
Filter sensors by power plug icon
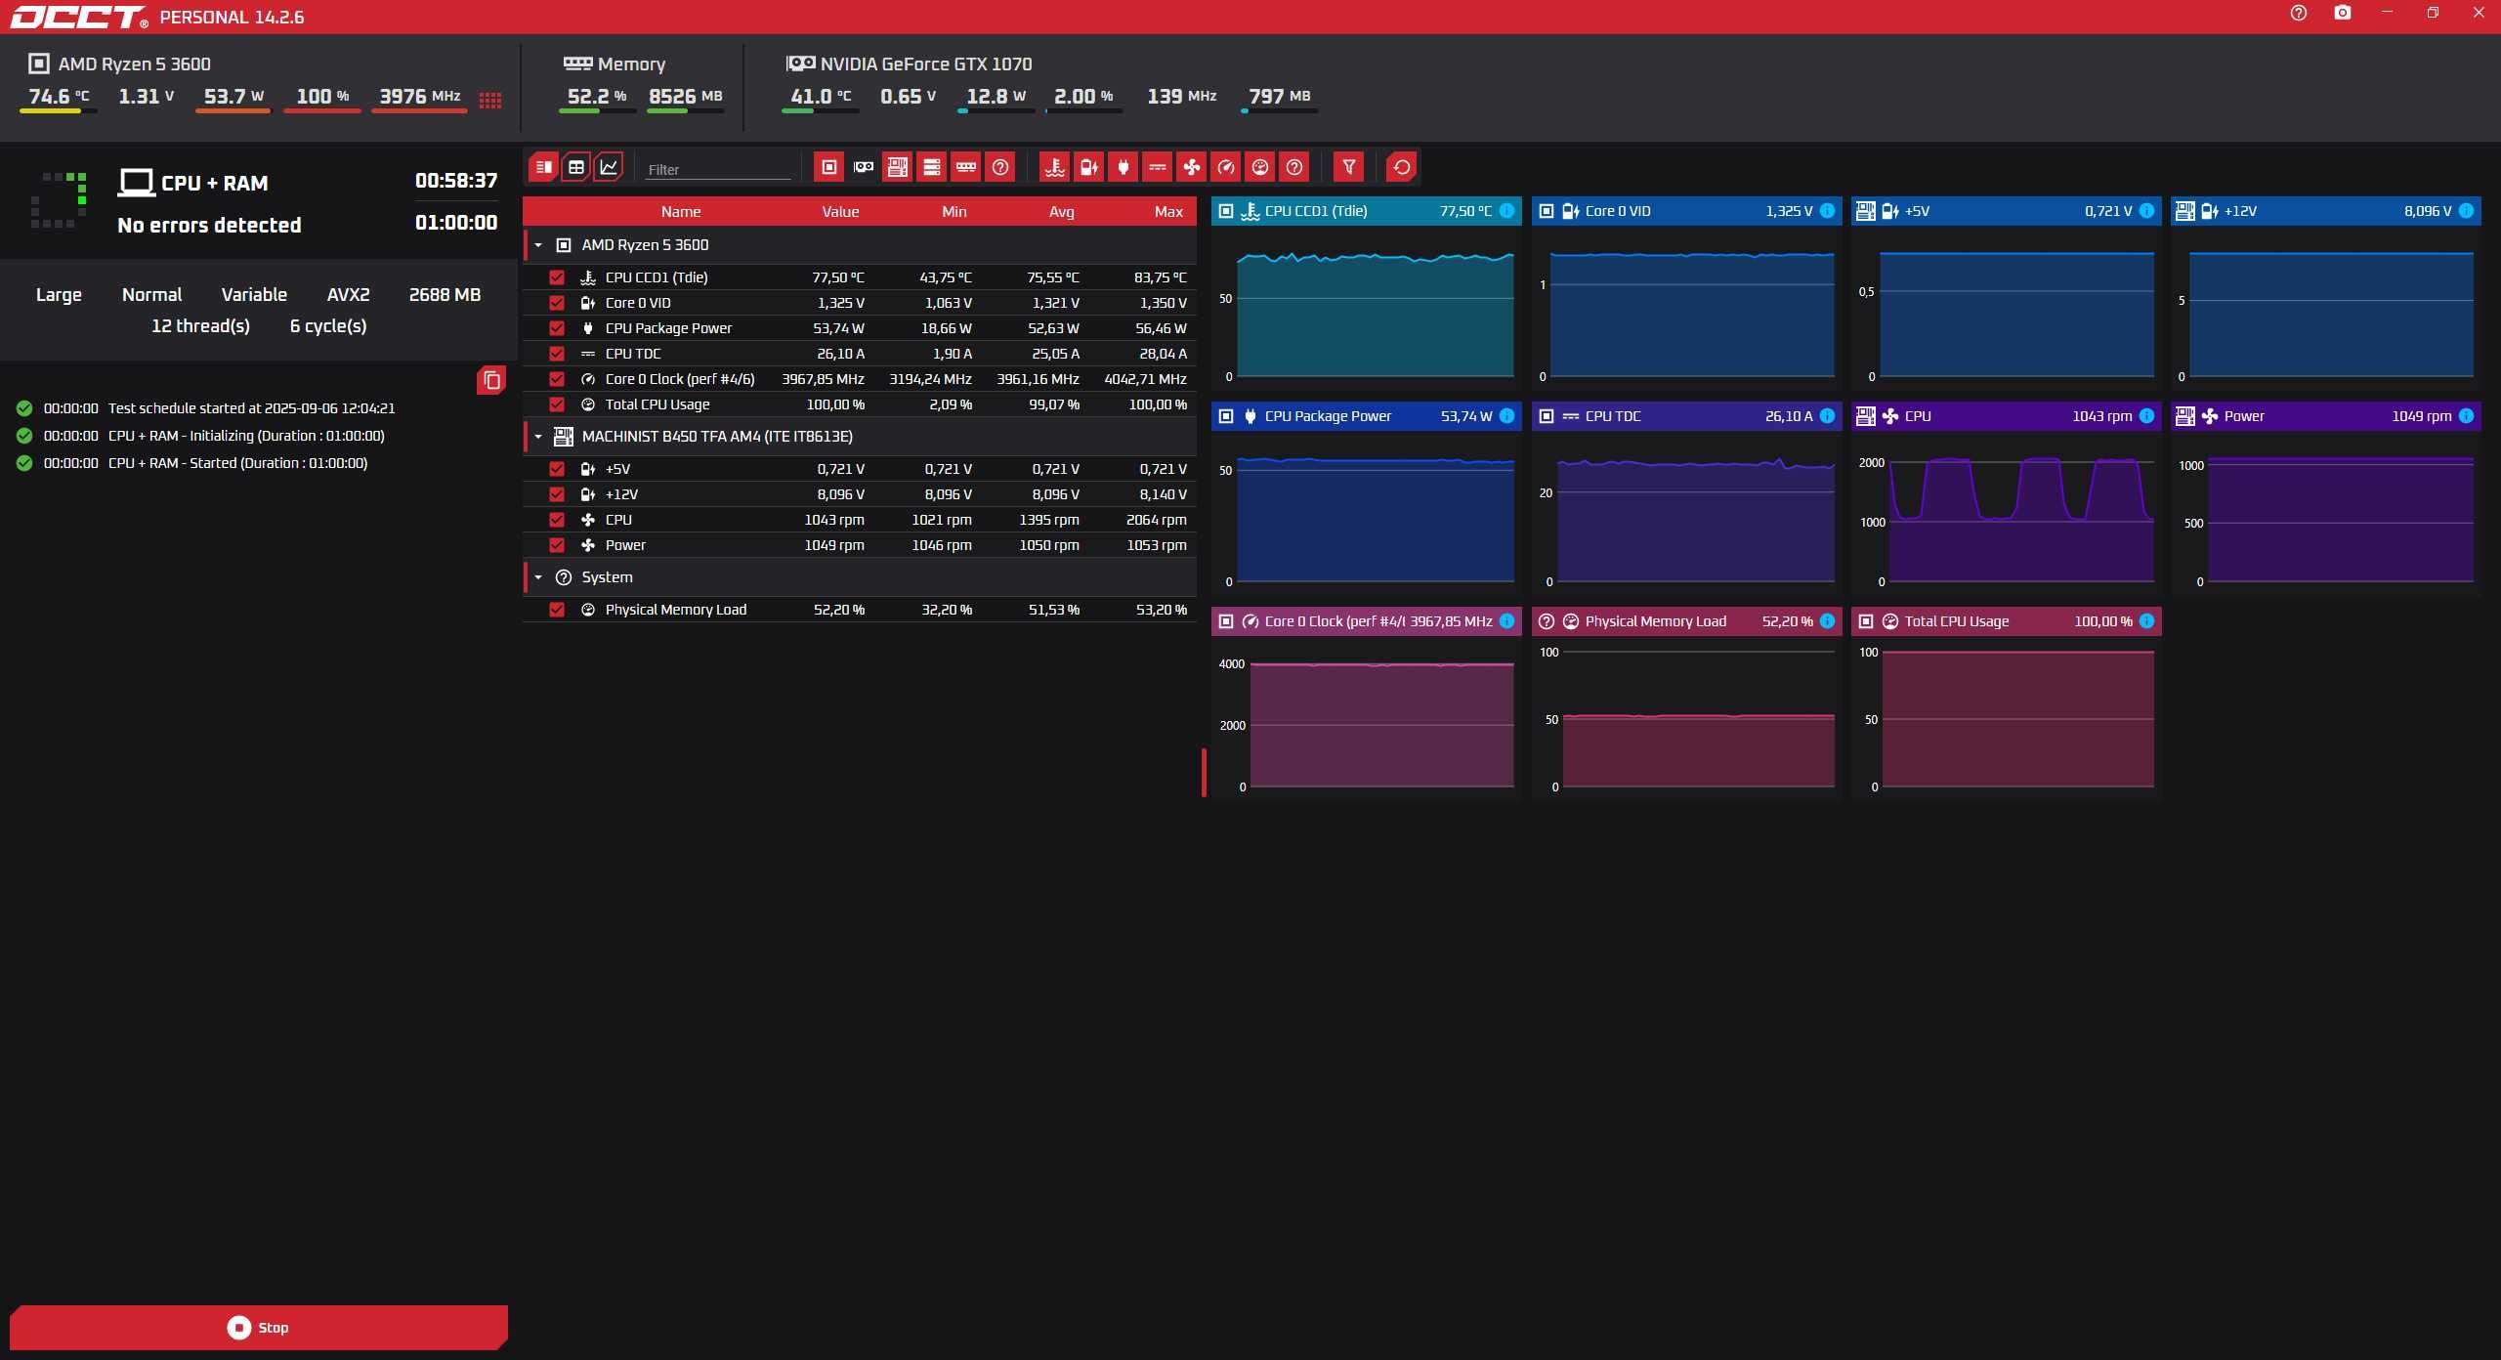coord(1123,167)
